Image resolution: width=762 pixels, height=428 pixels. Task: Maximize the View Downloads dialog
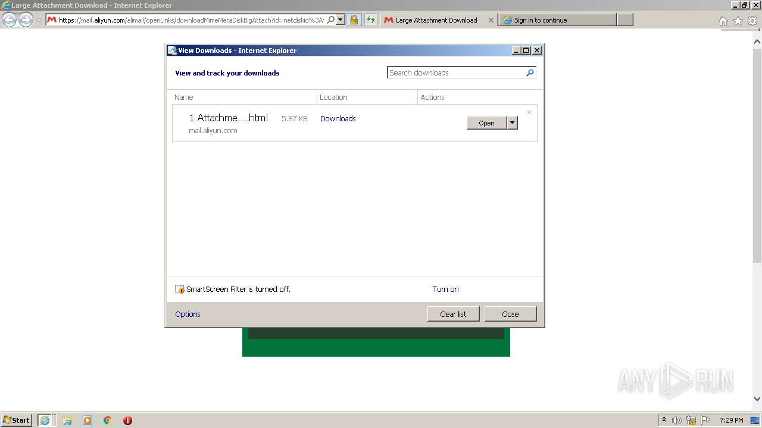526,51
